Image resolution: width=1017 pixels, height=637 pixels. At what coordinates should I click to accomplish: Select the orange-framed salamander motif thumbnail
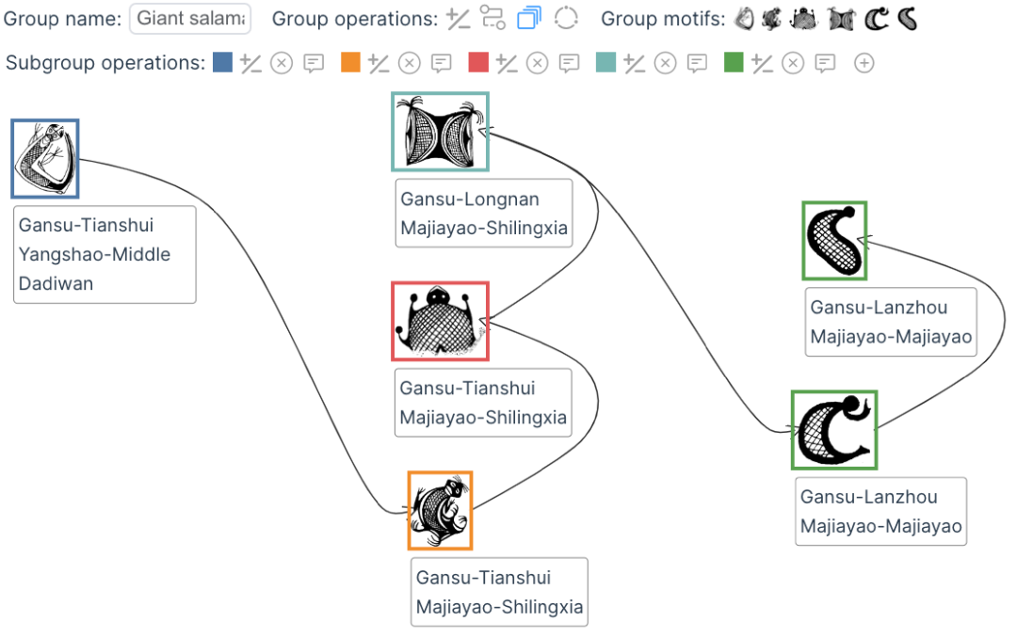coord(441,511)
